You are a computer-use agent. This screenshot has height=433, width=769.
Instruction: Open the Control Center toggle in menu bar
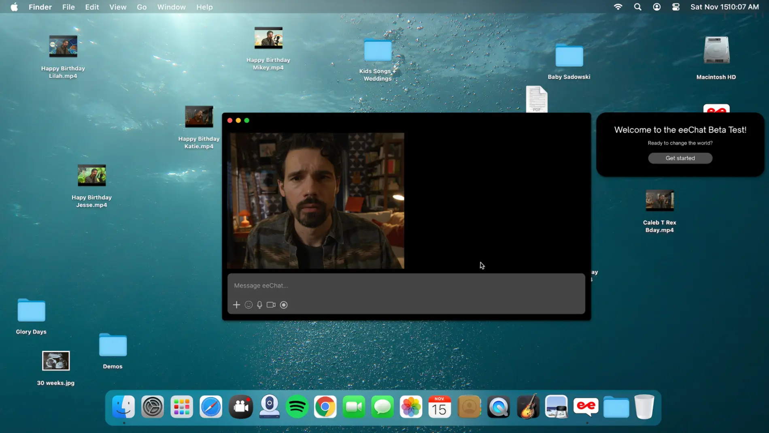tap(676, 7)
